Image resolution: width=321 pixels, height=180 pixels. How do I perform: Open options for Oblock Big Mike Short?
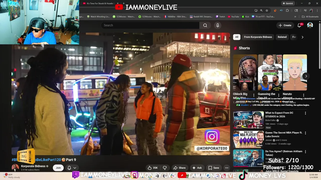tap(254, 95)
